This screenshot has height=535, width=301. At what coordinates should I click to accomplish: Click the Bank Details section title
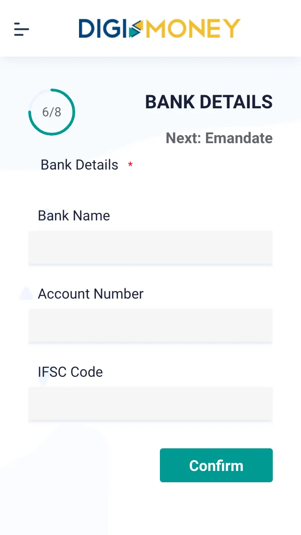pos(79,165)
